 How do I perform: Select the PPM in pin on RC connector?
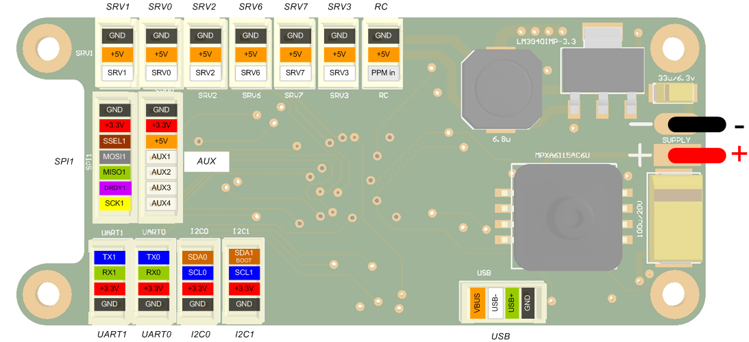tap(383, 73)
